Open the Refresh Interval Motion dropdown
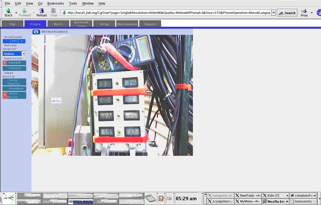Viewport: 321px width, 205px height. pyautogui.click(x=14, y=54)
